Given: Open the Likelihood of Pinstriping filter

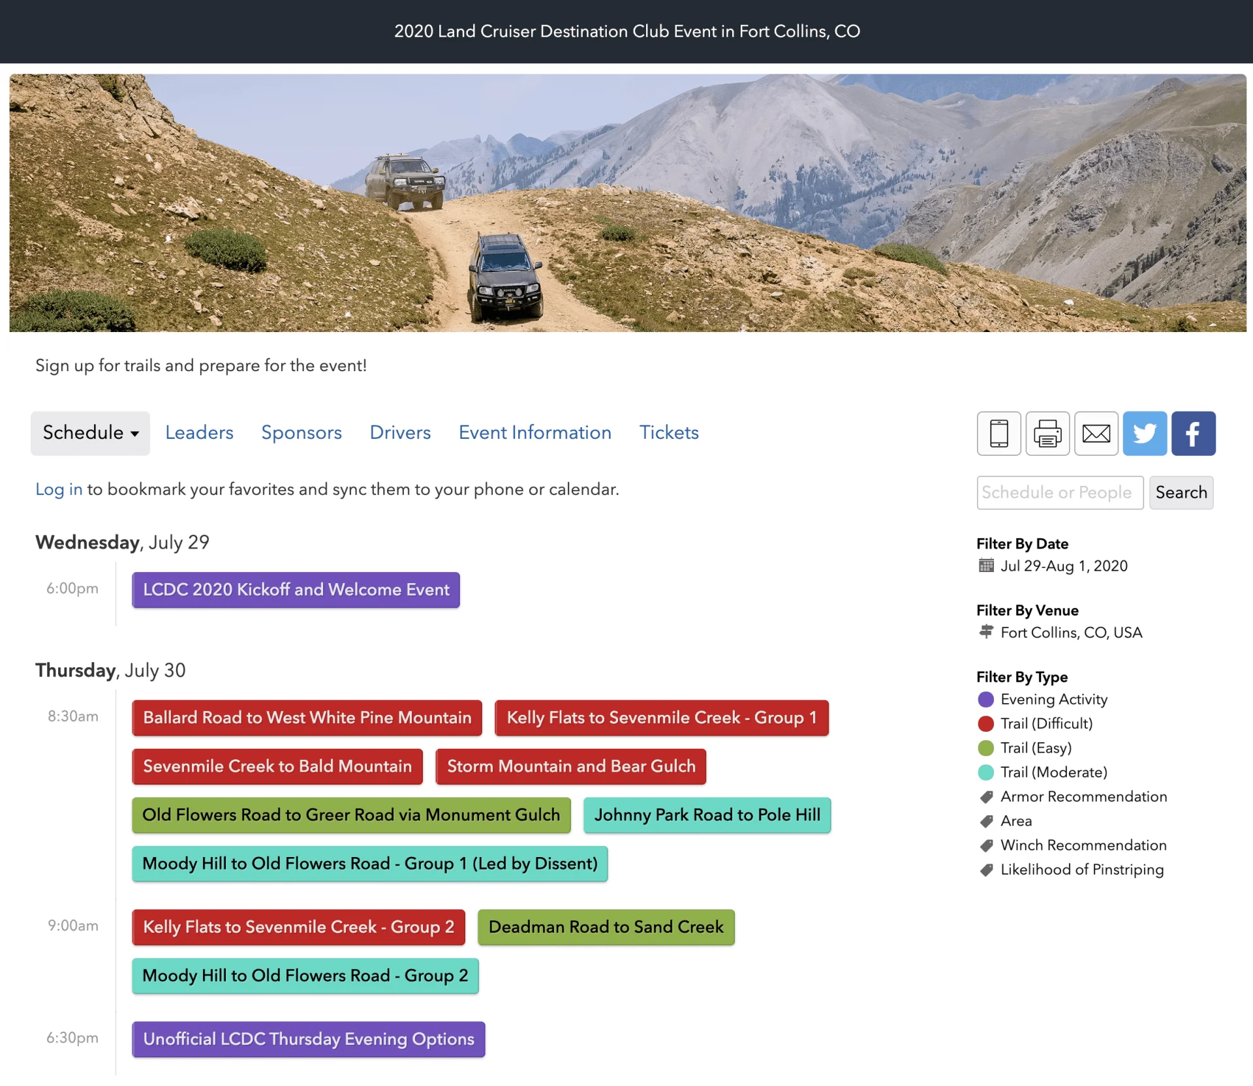Looking at the screenshot, I should (x=1082, y=869).
